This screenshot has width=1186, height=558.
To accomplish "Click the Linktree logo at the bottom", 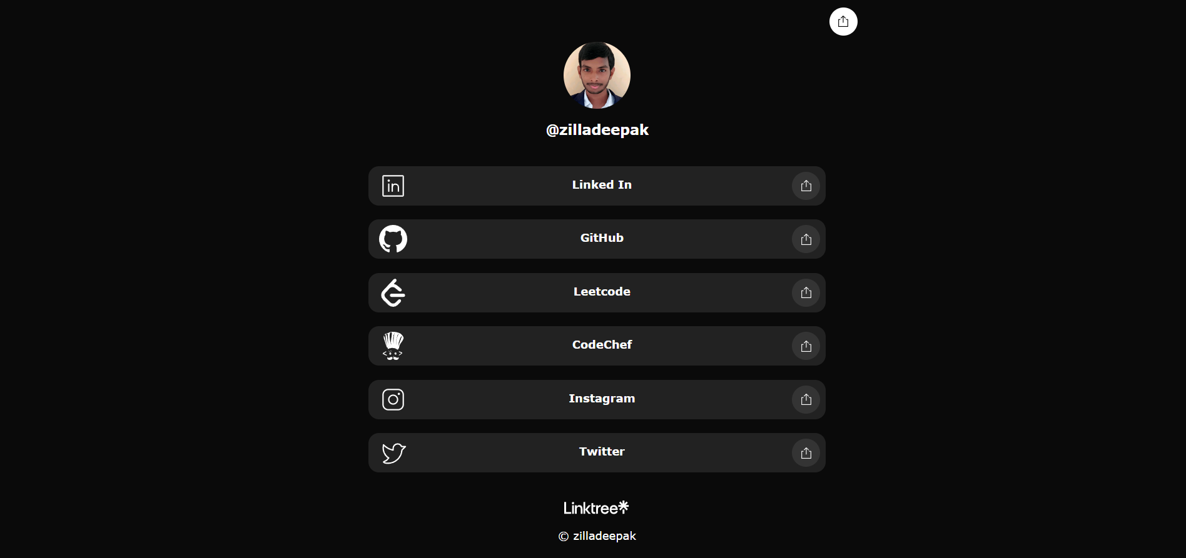I will coord(596,507).
